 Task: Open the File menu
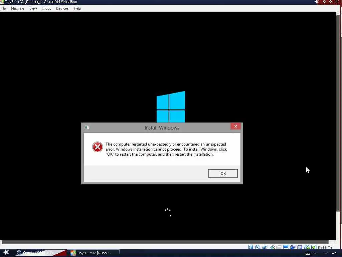3,8
